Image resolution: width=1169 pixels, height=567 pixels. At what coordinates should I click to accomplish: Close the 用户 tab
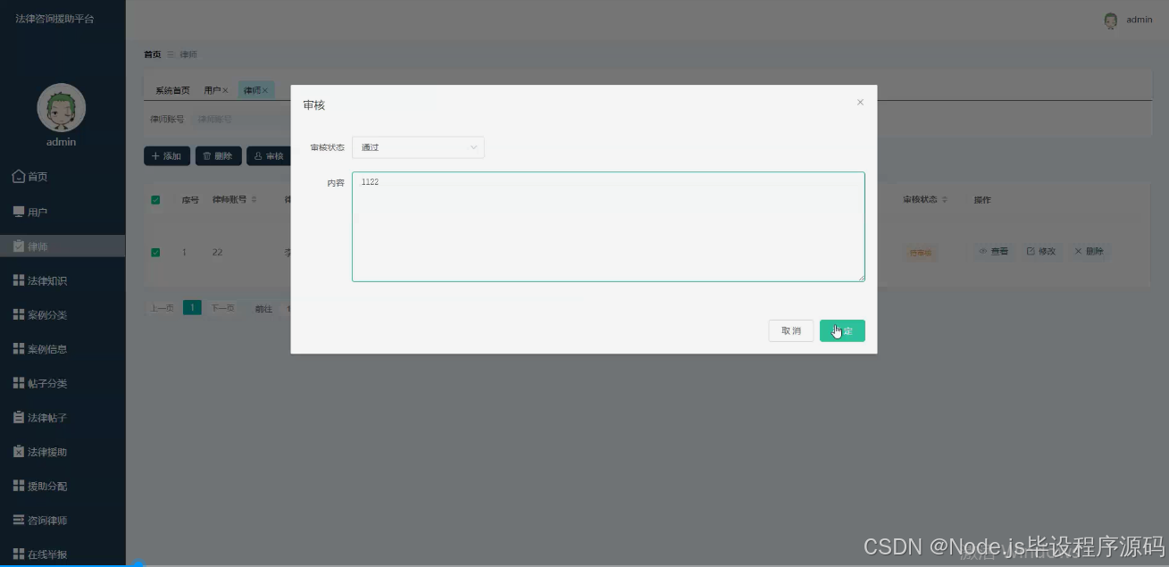point(225,90)
